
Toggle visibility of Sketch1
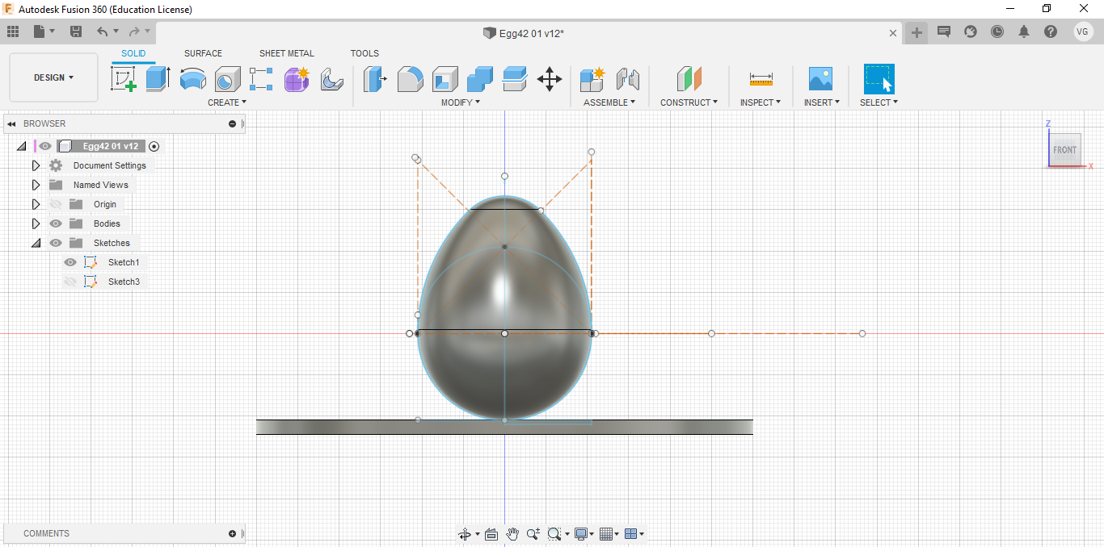tap(70, 261)
